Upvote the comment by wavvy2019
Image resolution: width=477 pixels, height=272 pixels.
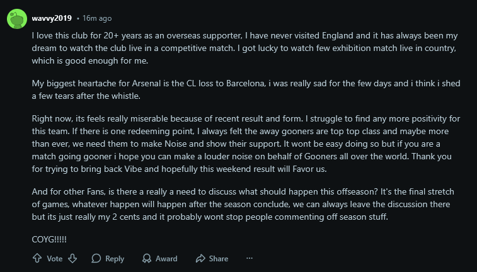[37, 258]
